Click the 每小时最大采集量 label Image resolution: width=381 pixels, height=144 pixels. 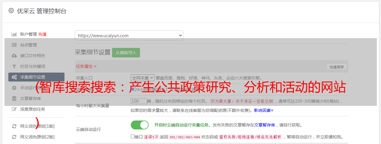click(93, 106)
